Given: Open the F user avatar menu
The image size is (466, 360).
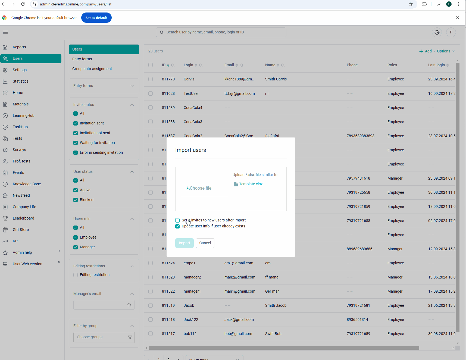Looking at the screenshot, I should point(451,32).
